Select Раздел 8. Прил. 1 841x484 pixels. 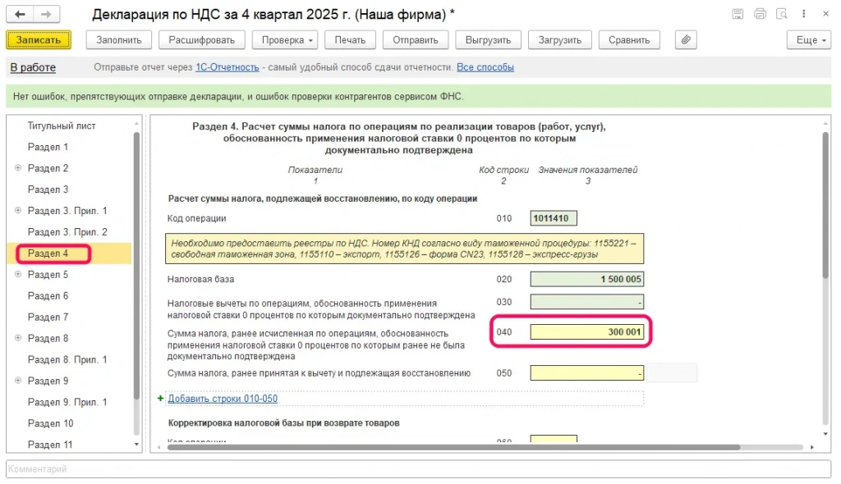point(67,359)
